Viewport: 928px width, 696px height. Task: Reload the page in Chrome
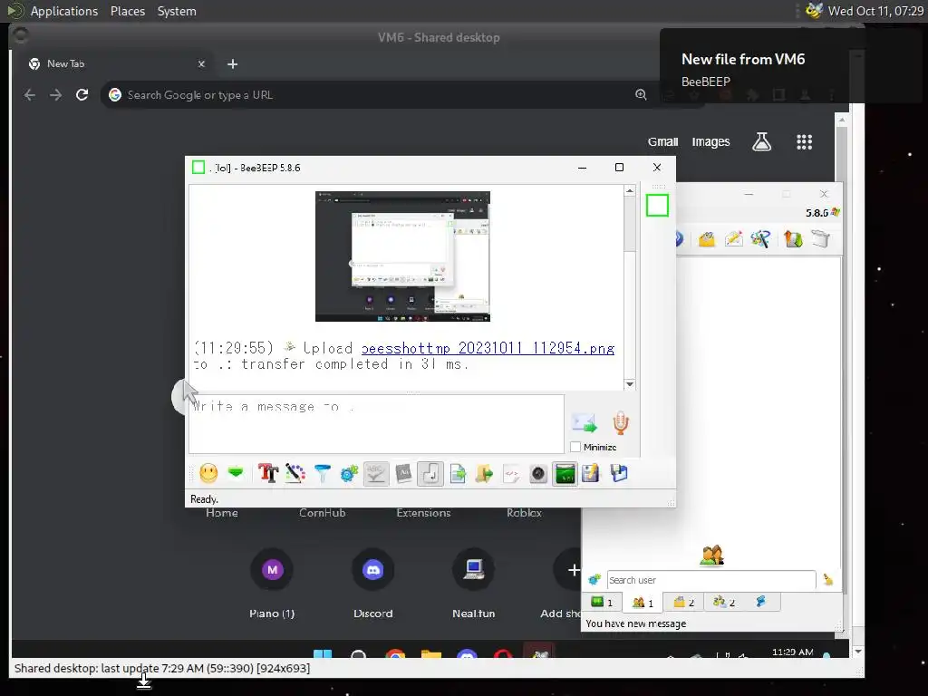pyautogui.click(x=82, y=94)
